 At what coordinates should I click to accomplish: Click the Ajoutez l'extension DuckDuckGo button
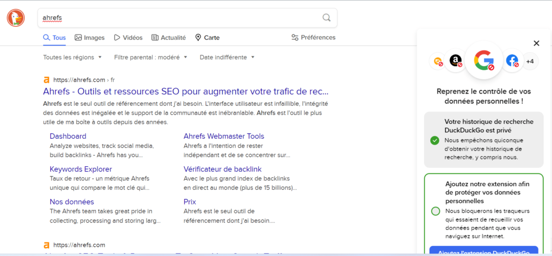tap(484, 251)
